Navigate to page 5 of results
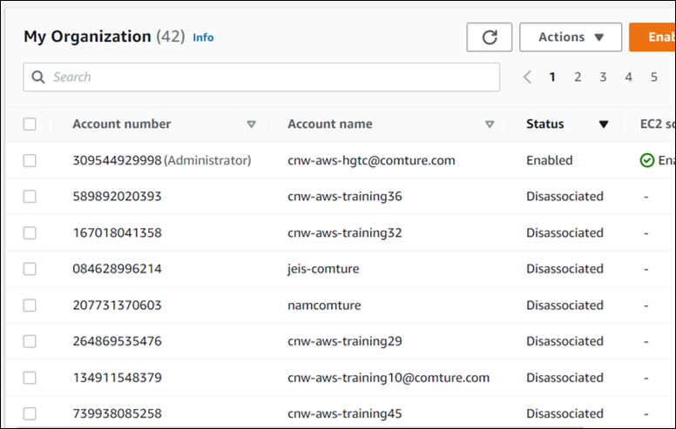Image resolution: width=676 pixels, height=429 pixels. tap(653, 77)
